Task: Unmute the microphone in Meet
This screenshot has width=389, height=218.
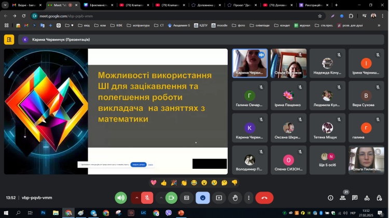Action: 148,197
